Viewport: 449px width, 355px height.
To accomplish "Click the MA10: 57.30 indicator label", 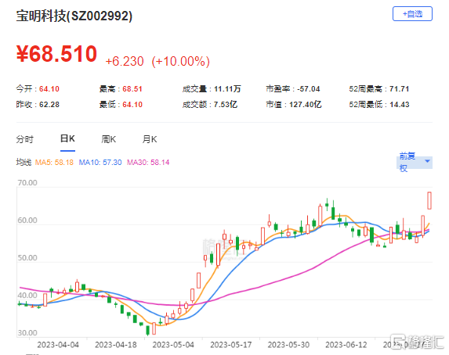I will [x=100, y=163].
